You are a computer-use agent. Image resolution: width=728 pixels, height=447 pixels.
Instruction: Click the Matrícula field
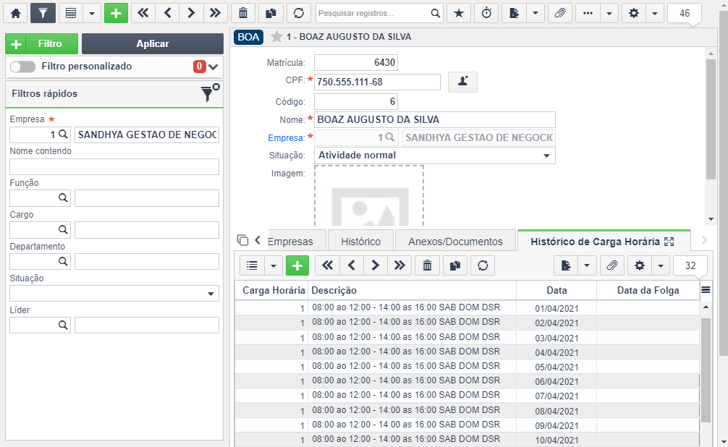point(355,62)
